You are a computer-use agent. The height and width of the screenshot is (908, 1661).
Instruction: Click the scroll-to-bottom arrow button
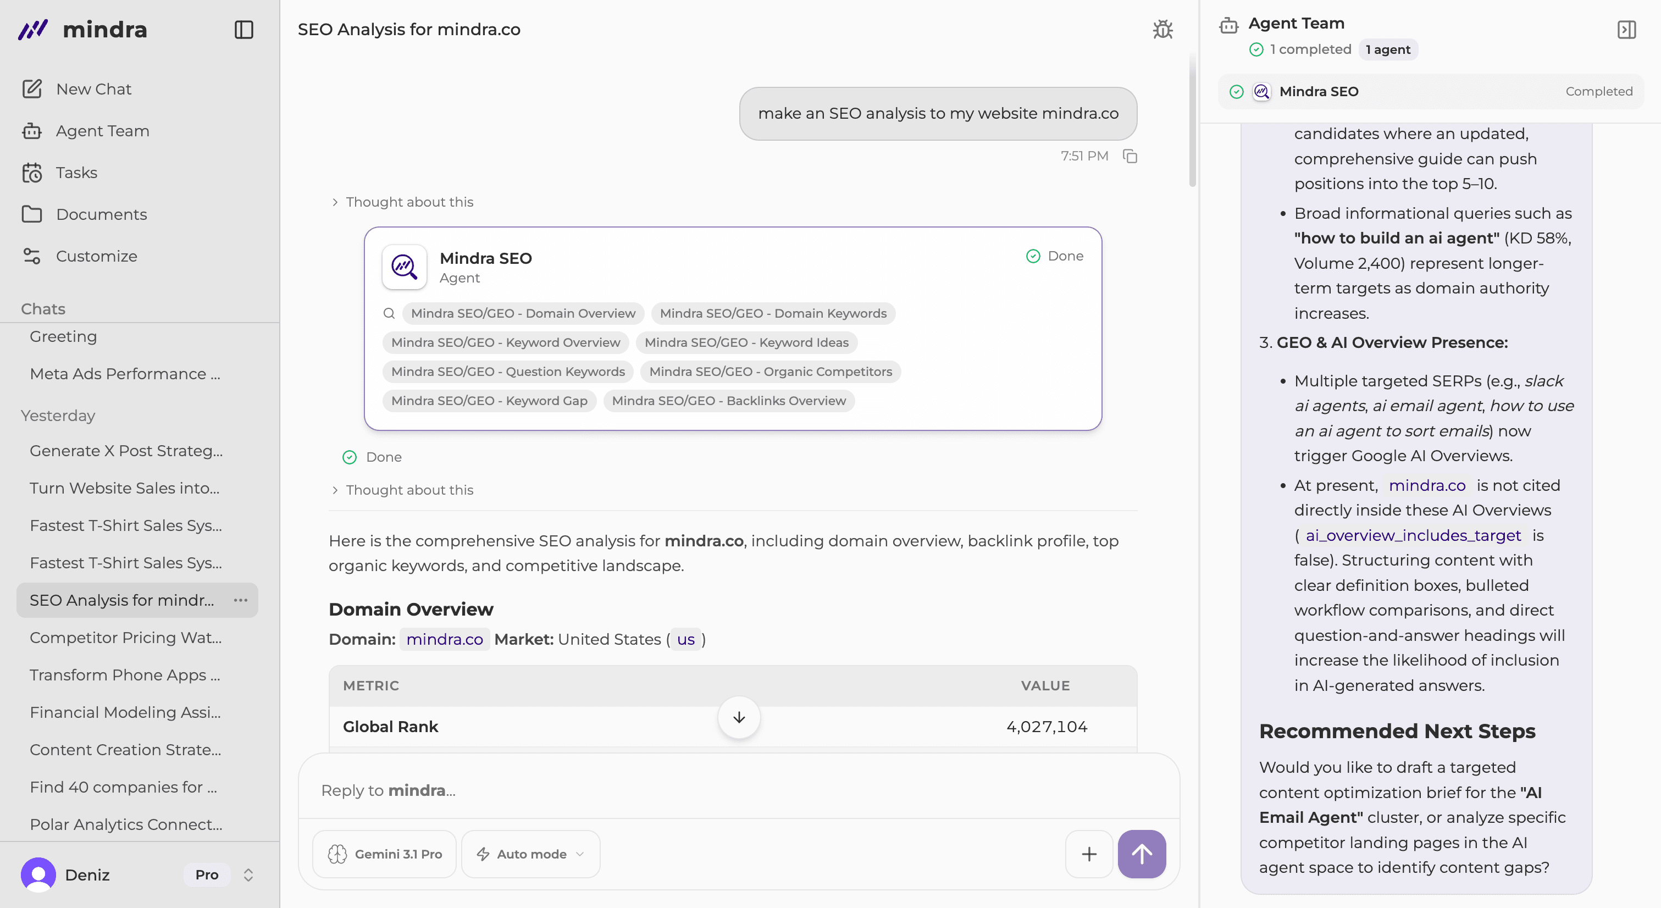(x=739, y=718)
